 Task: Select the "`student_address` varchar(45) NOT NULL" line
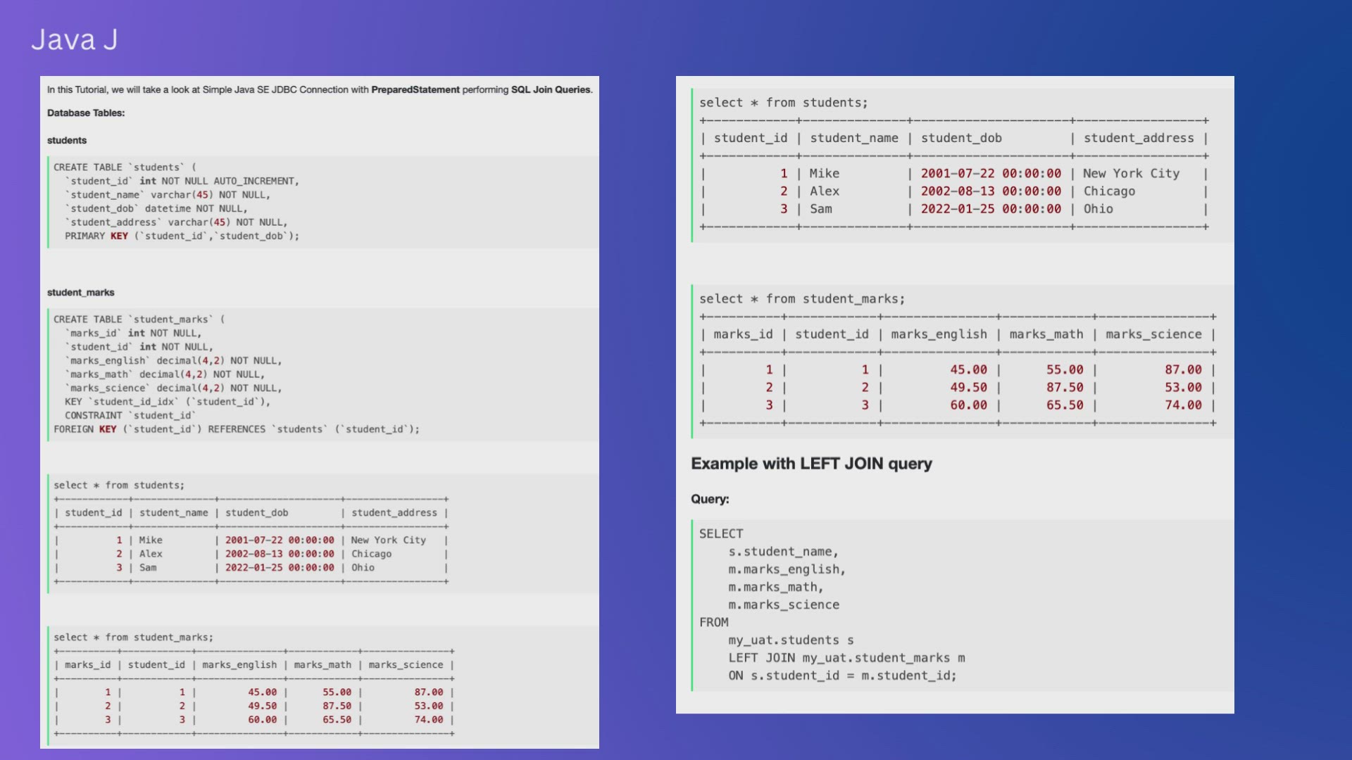click(176, 222)
